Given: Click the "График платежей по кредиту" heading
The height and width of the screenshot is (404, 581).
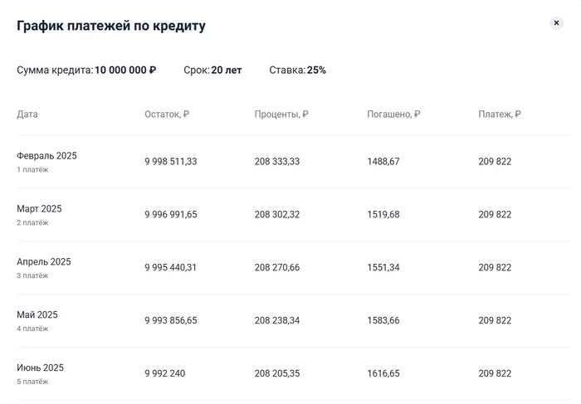Looking at the screenshot, I should [111, 26].
